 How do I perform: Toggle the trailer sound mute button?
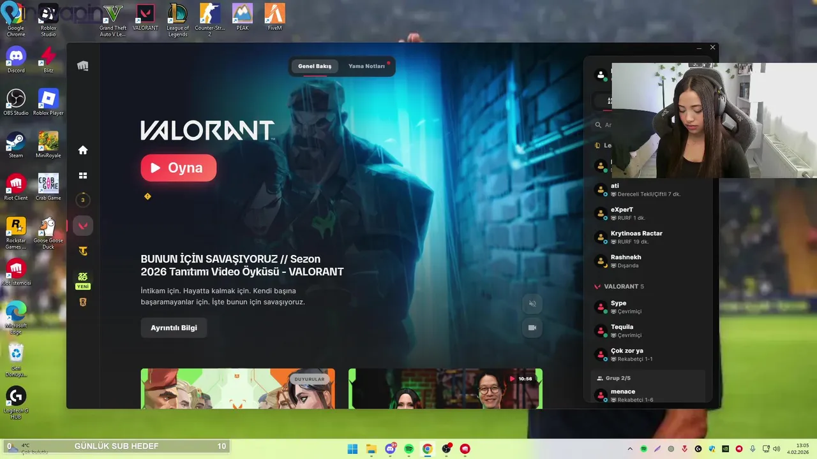coord(532,303)
